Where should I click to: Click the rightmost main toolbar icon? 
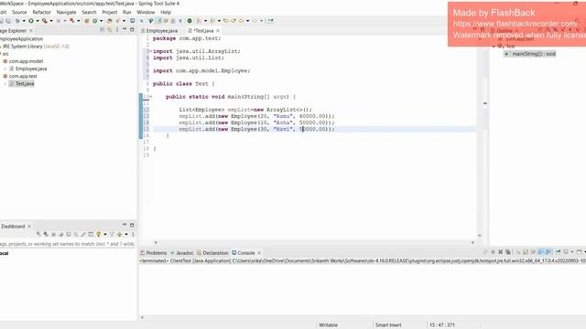(x=271, y=21)
